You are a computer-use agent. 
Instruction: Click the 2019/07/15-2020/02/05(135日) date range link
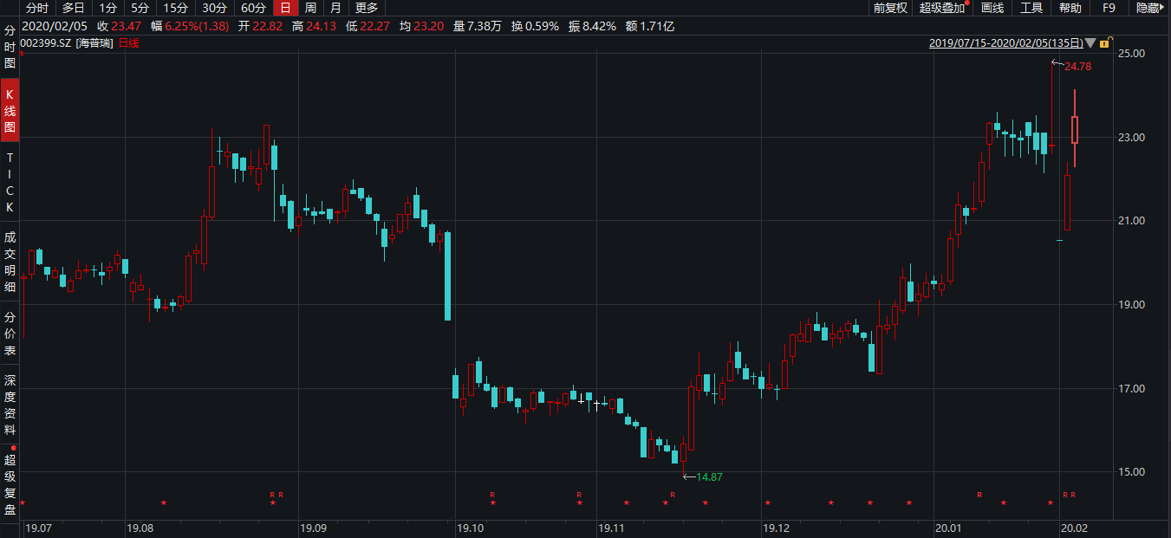1006,42
